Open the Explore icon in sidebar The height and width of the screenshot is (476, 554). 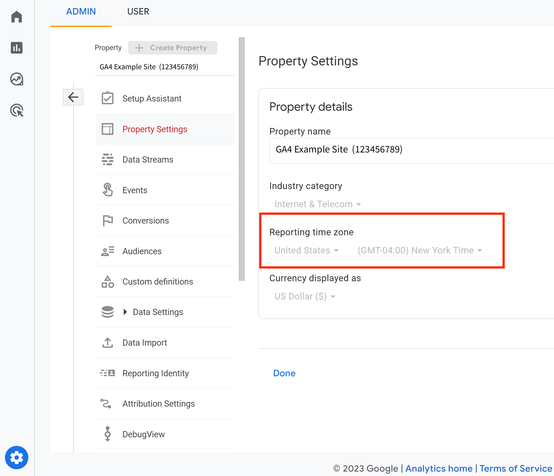pyautogui.click(x=17, y=79)
